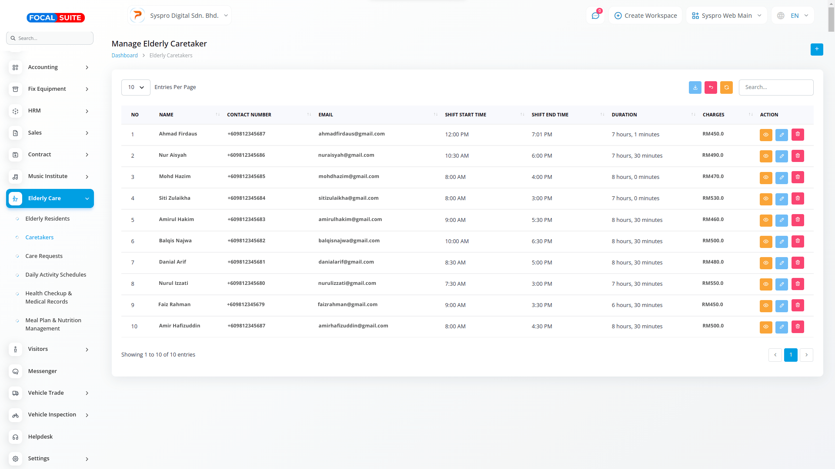The width and height of the screenshot is (835, 469).
Task: View Siti Zulaikha details with eye icon
Action: tap(765, 198)
